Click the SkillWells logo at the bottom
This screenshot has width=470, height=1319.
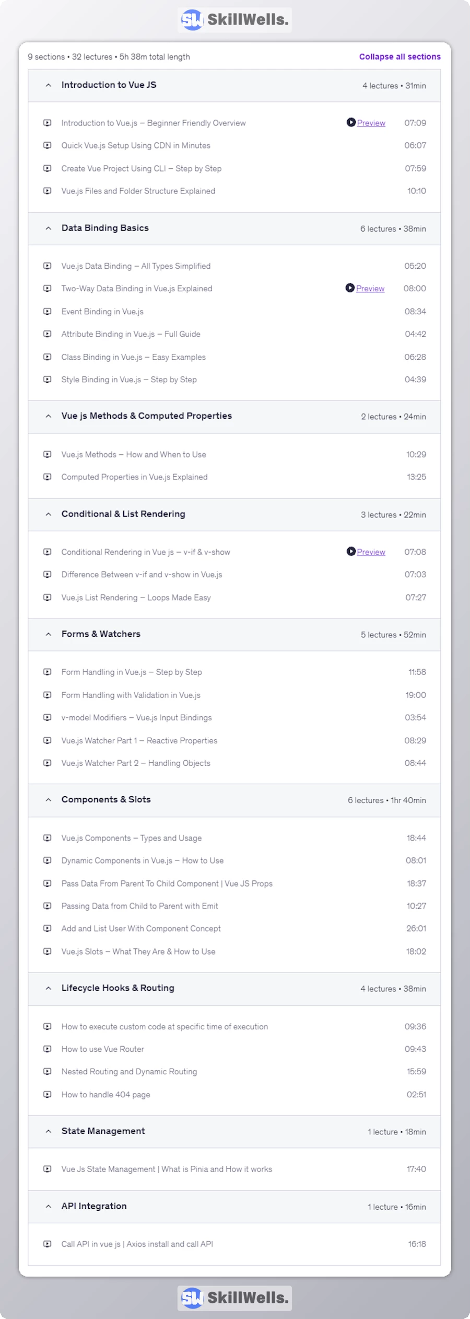tap(234, 1298)
